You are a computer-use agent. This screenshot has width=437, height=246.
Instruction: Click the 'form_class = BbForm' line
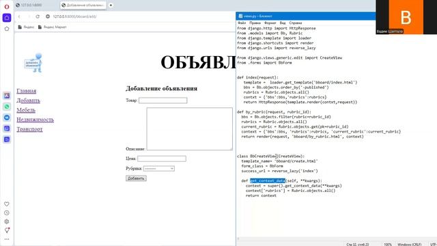pyautogui.click(x=262, y=166)
